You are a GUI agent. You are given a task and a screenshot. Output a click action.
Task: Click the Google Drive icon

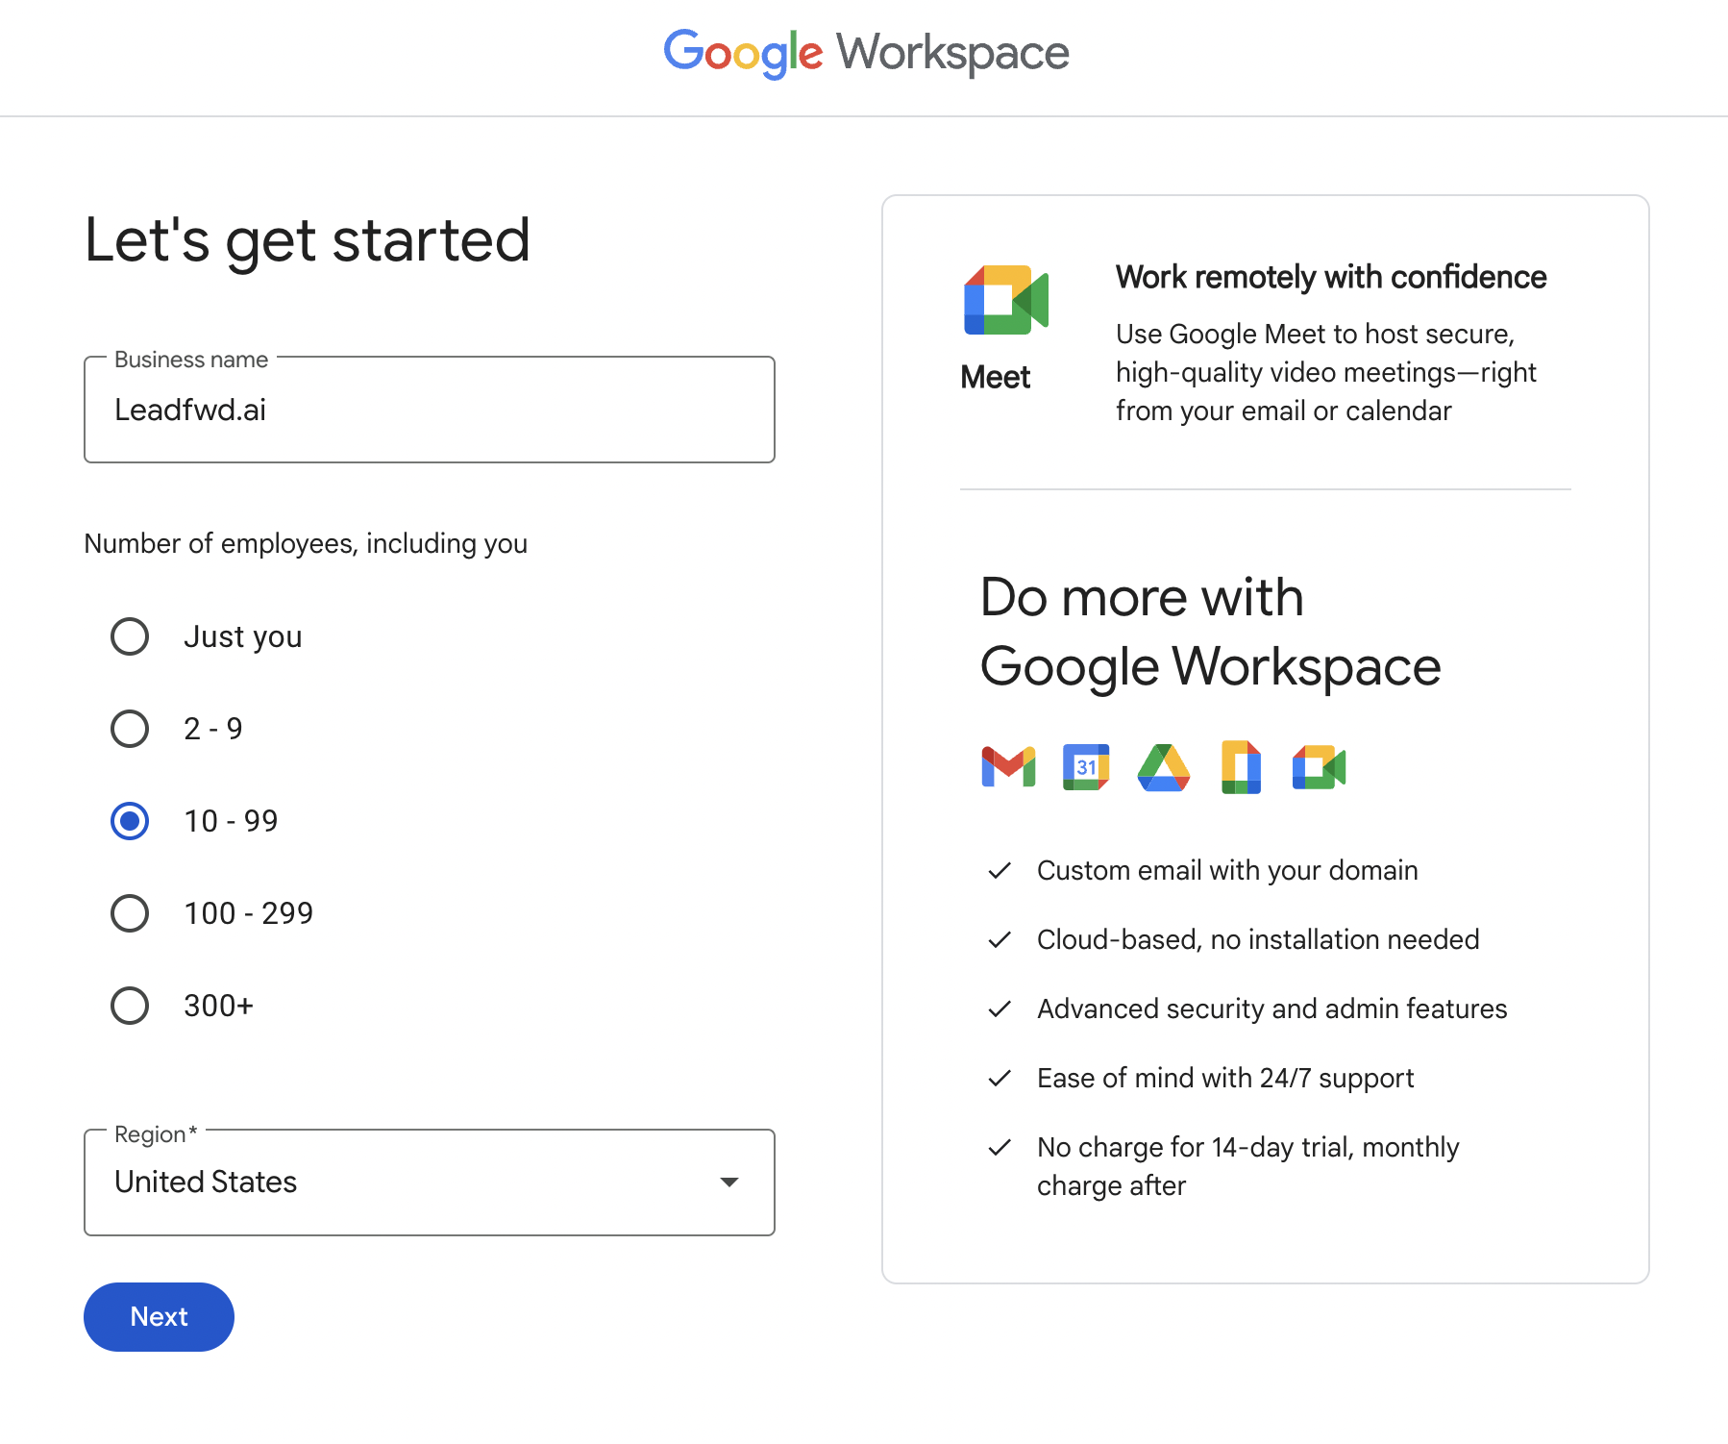1163,767
